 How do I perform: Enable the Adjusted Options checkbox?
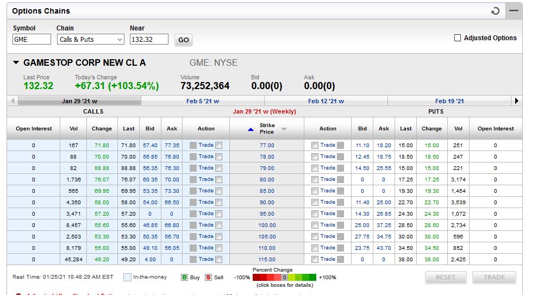click(458, 38)
